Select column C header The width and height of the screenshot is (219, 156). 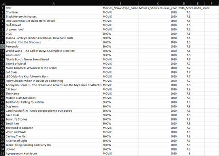pos(158,4)
